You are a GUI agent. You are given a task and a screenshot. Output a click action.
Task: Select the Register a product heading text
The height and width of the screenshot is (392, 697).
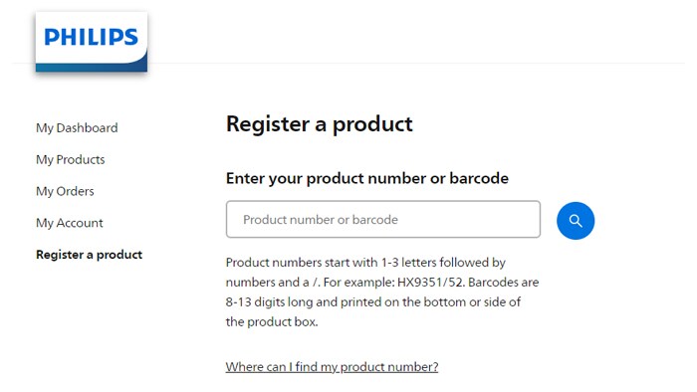coord(320,123)
